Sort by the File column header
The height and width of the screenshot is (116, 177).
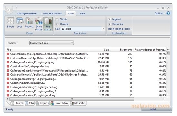[47, 50]
